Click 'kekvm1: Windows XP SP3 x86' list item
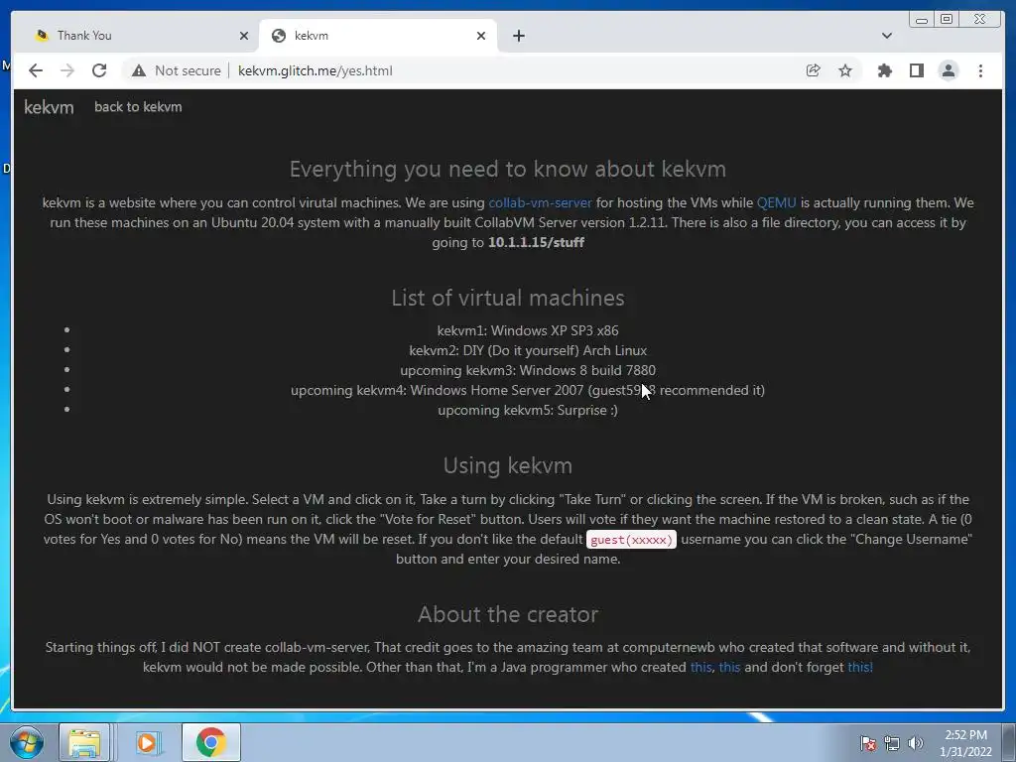The width and height of the screenshot is (1016, 762). point(528,330)
